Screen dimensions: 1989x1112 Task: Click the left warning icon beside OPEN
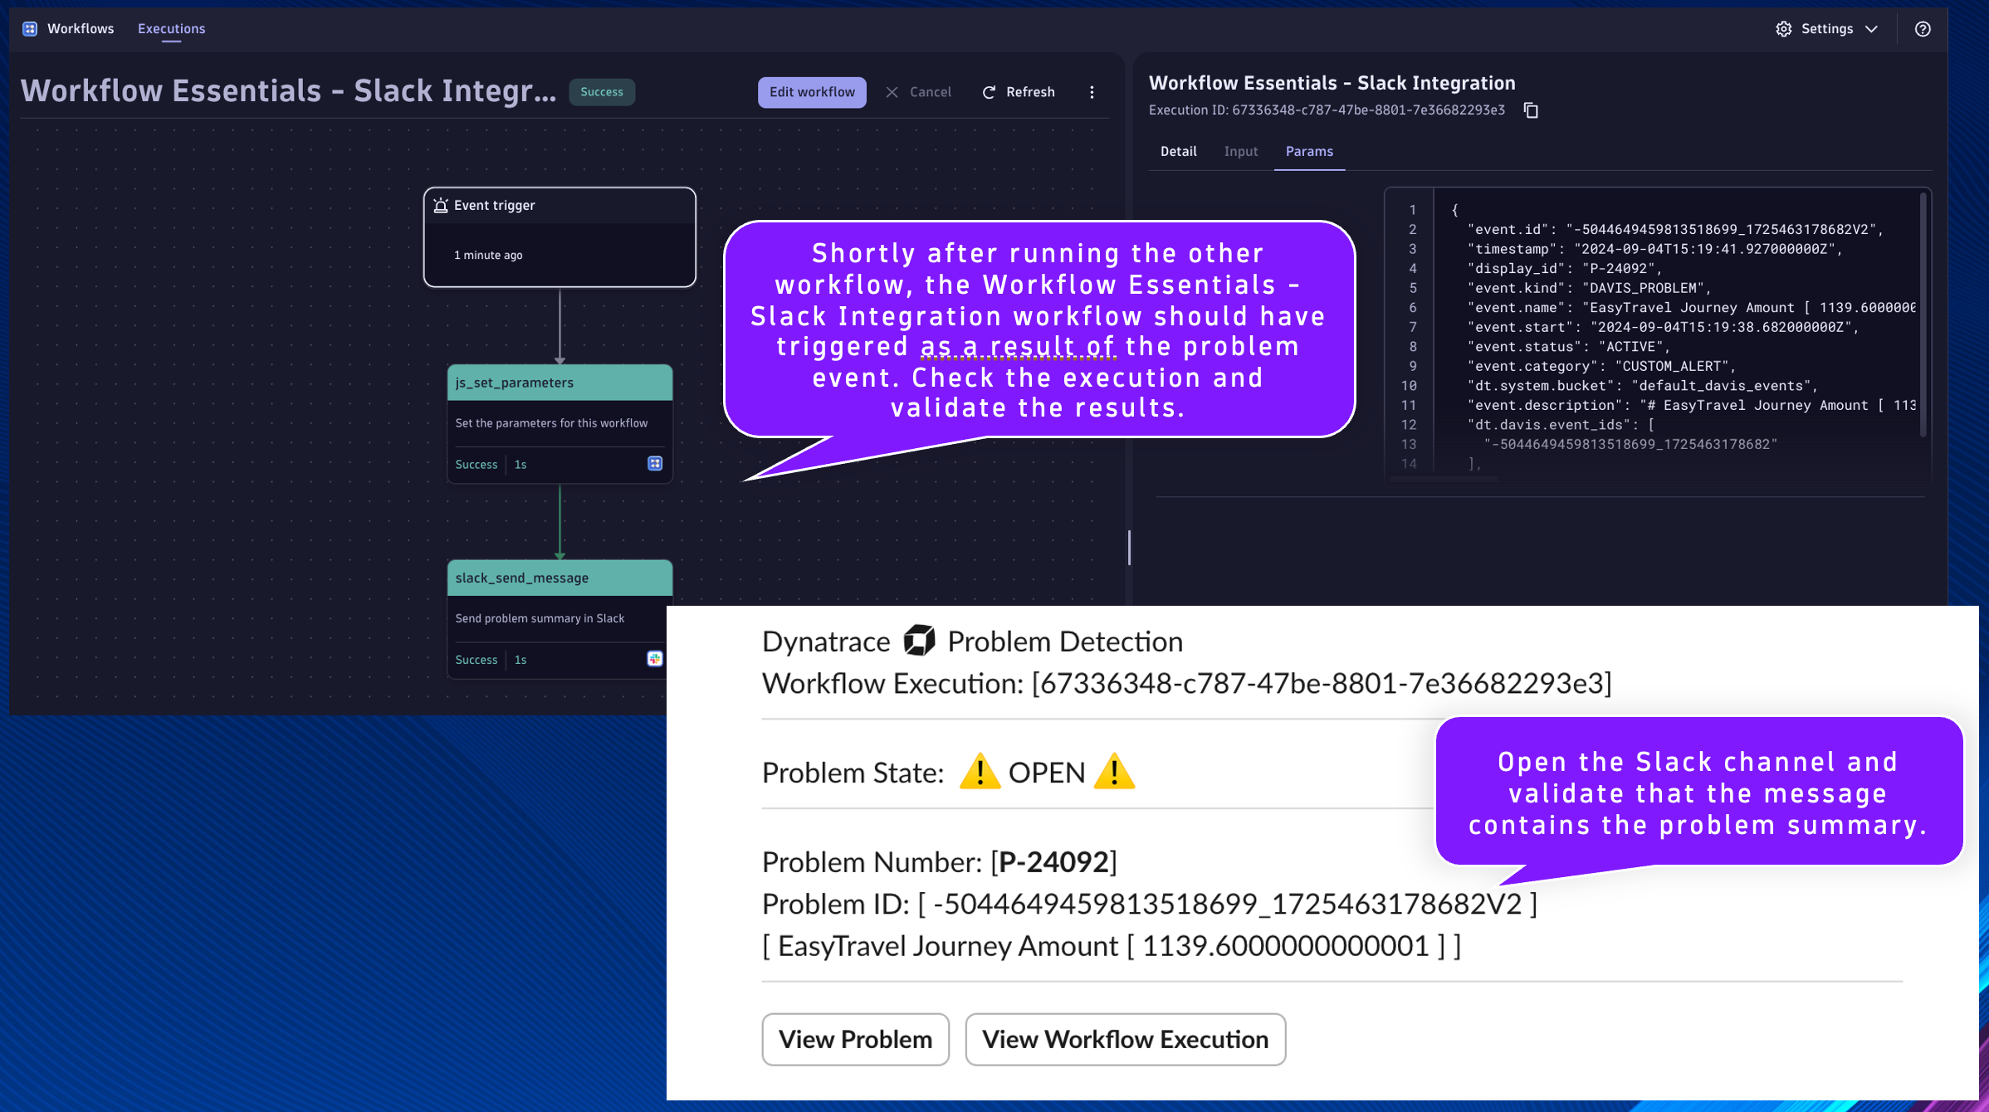(980, 772)
